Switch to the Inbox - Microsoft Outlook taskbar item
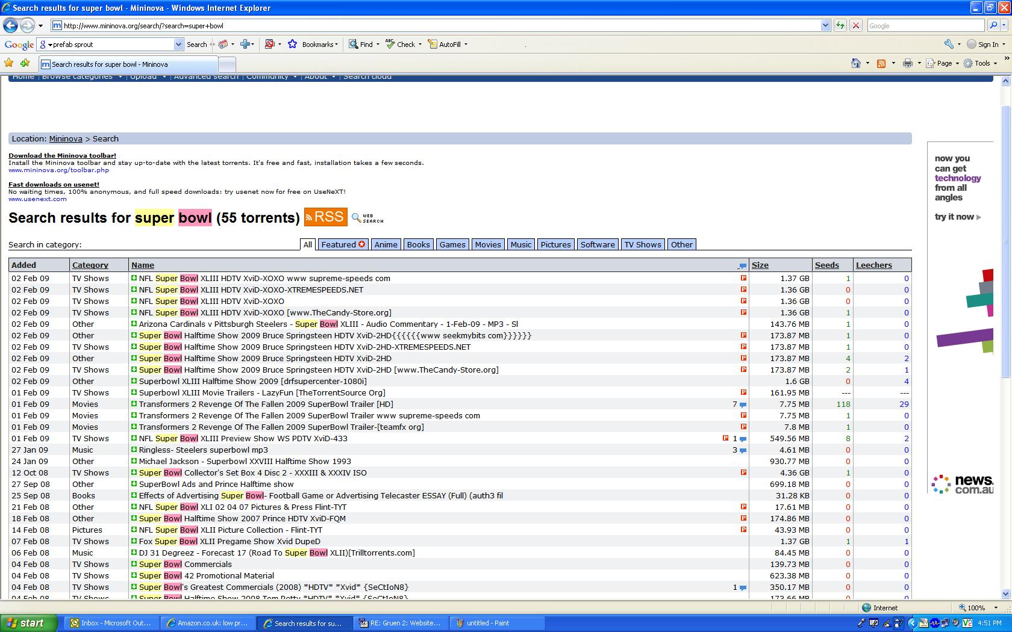The width and height of the screenshot is (1012, 632). pos(111,623)
